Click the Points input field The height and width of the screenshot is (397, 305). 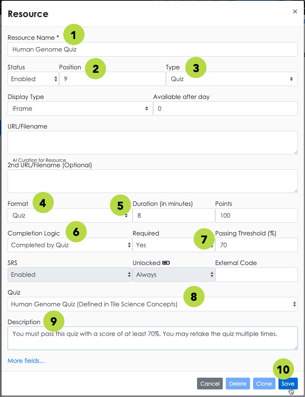(257, 215)
